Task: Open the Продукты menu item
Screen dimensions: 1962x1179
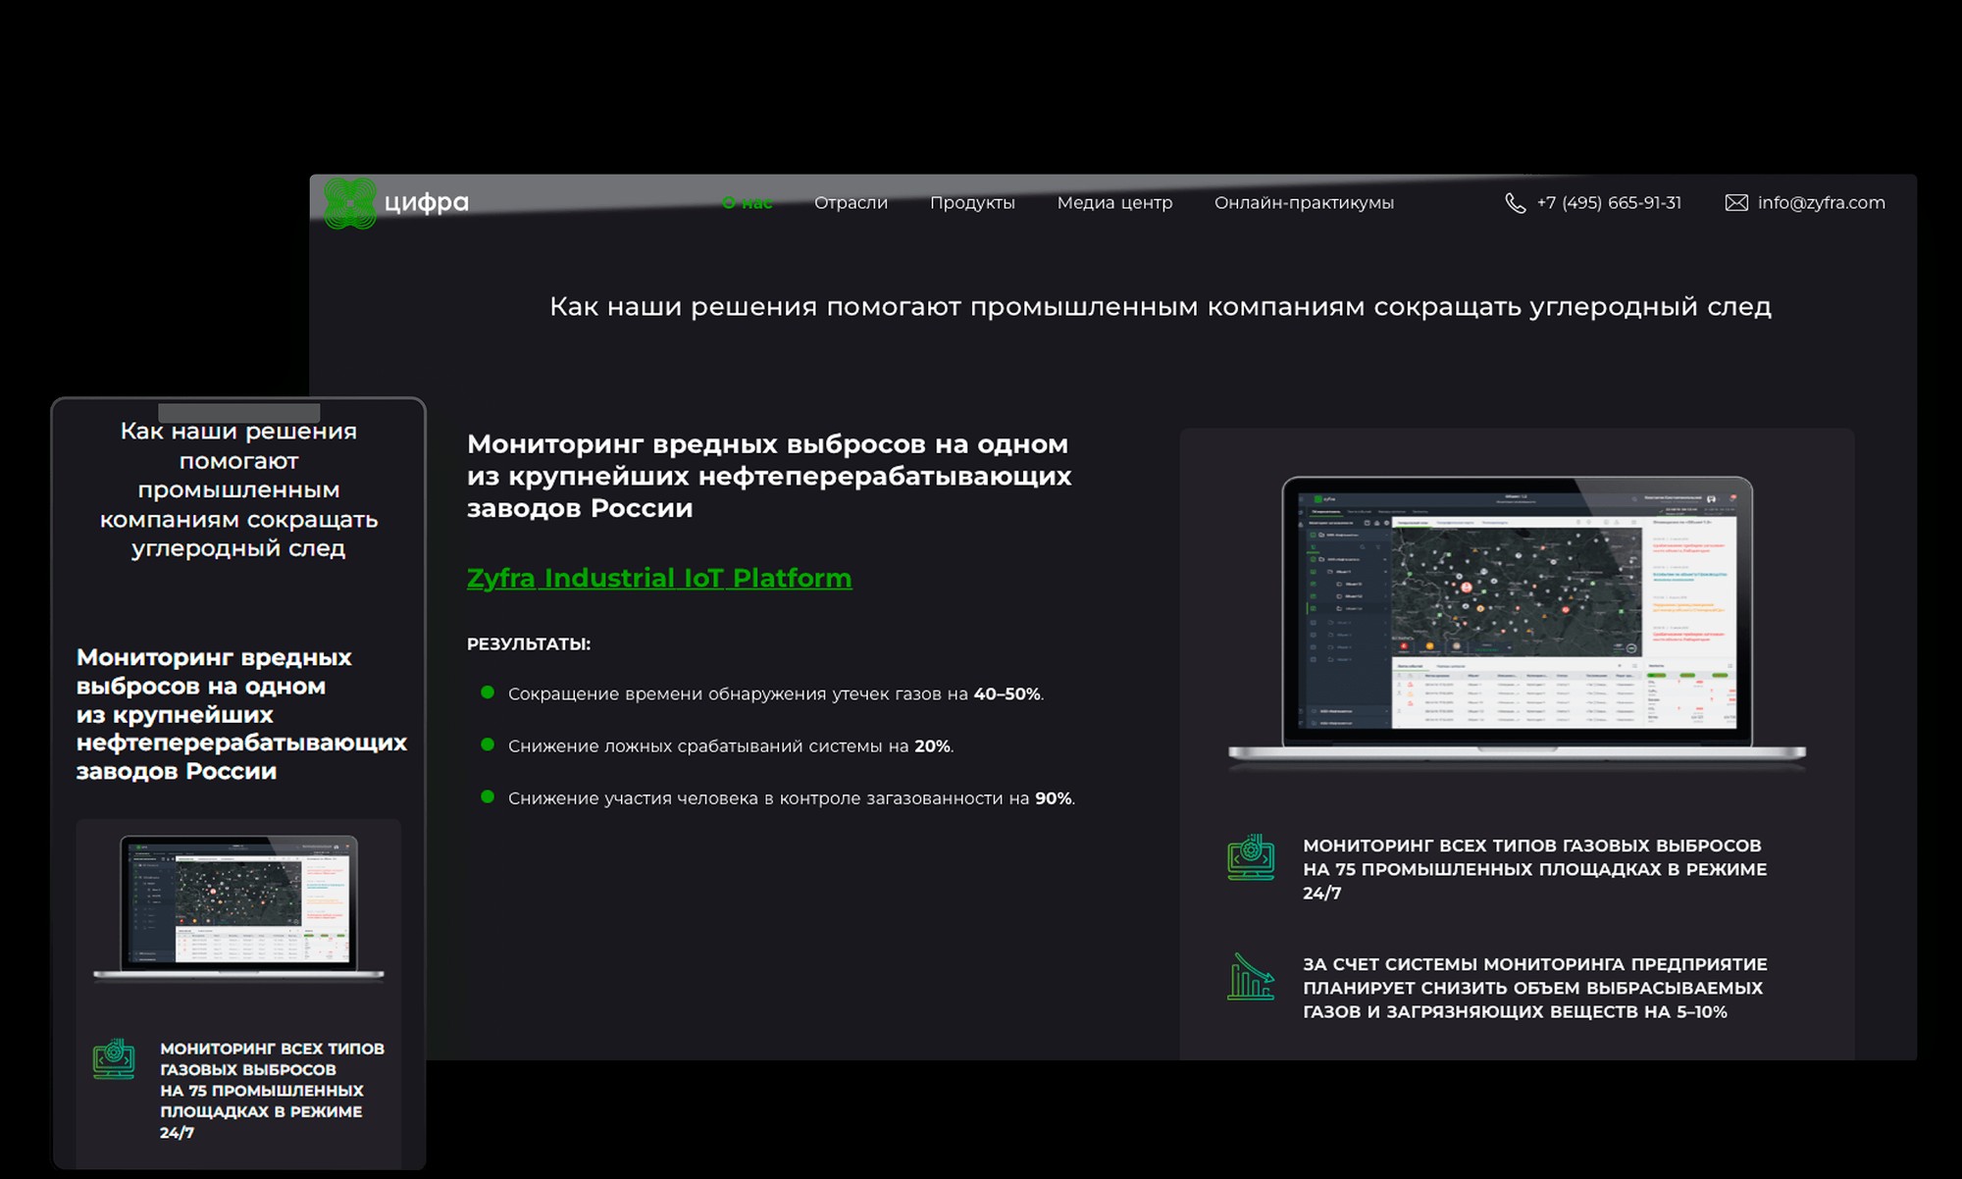Action: tap(972, 203)
